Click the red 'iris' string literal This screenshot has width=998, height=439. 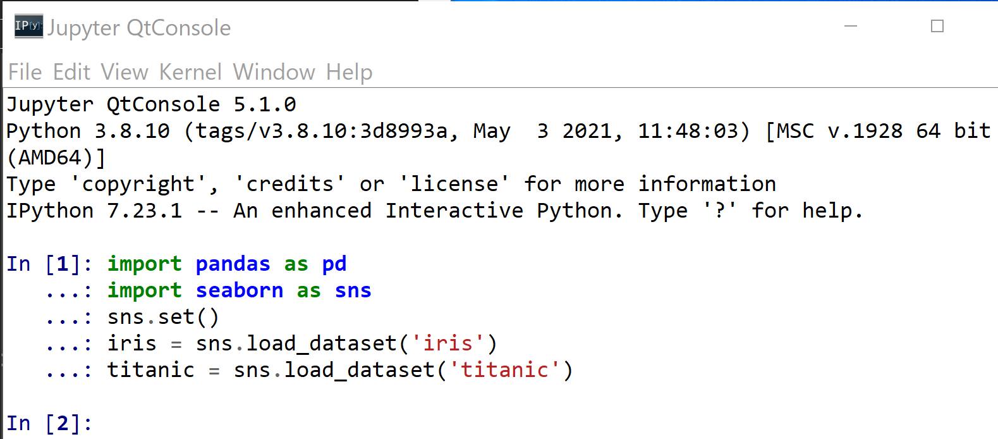447,343
